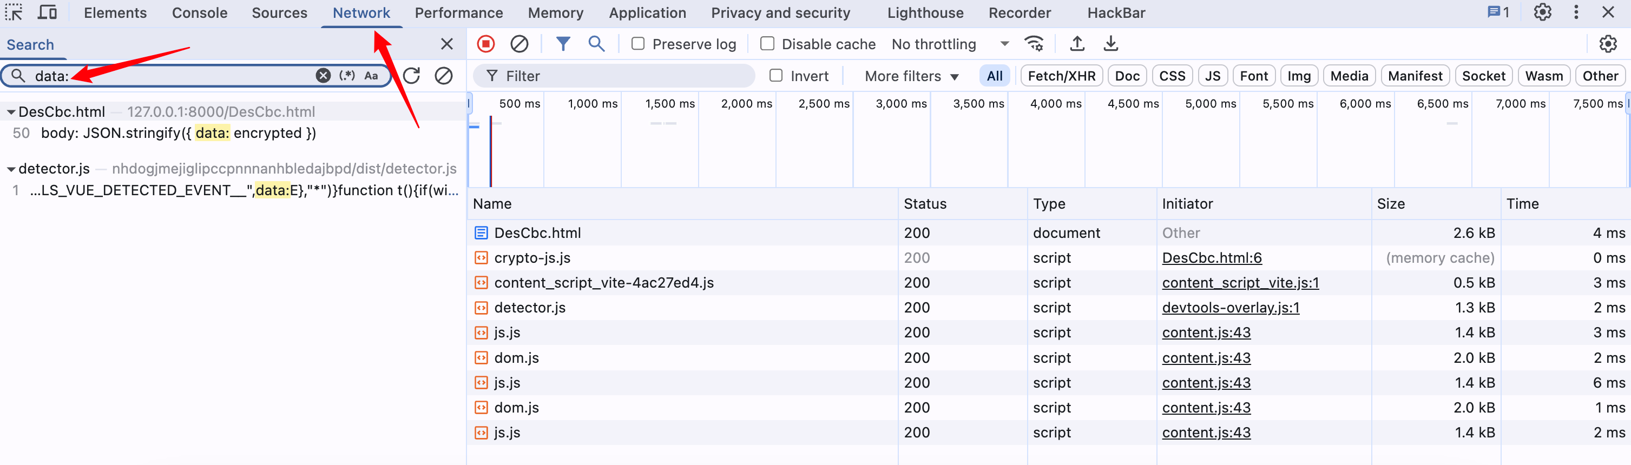Check the Invert filter checkbox
Viewport: 1631px width, 465px height.
pos(776,76)
